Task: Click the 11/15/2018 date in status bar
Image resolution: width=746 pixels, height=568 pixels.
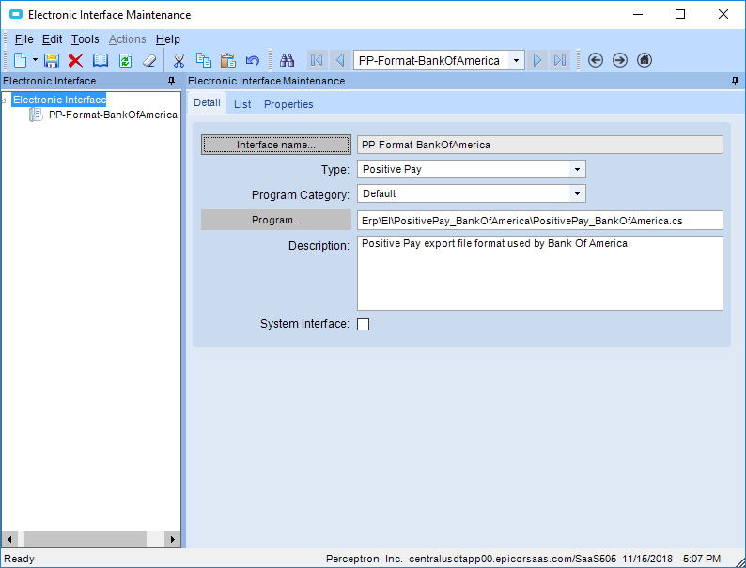Action: (647, 559)
